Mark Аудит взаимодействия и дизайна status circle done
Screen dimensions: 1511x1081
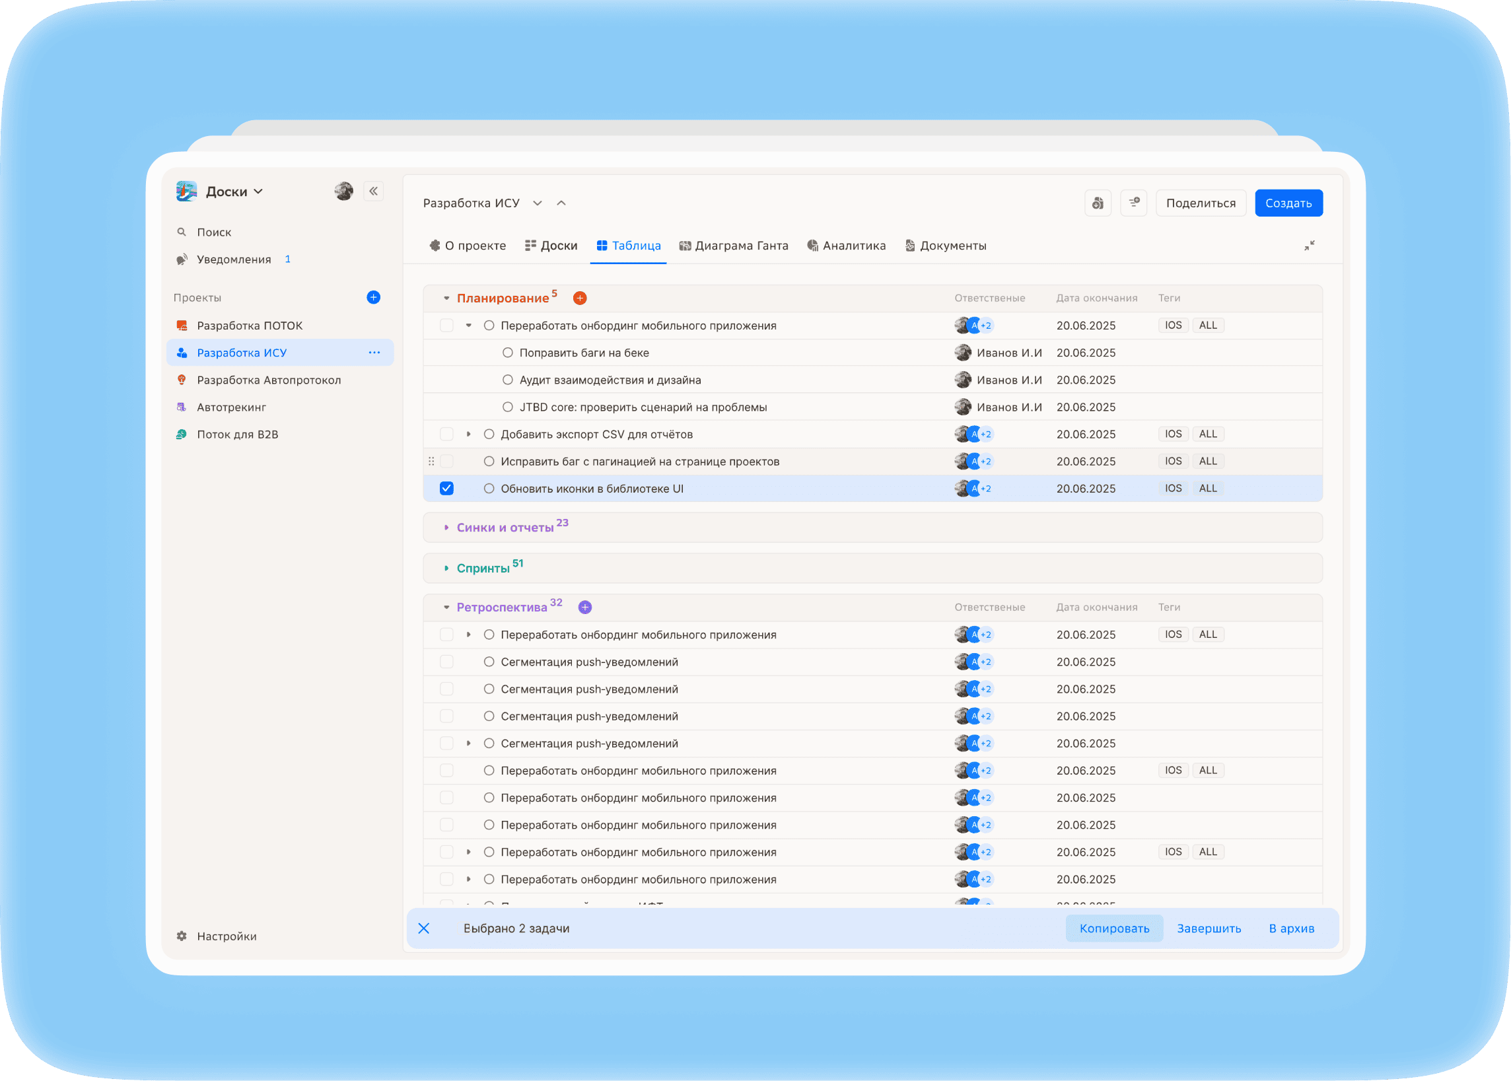(508, 380)
